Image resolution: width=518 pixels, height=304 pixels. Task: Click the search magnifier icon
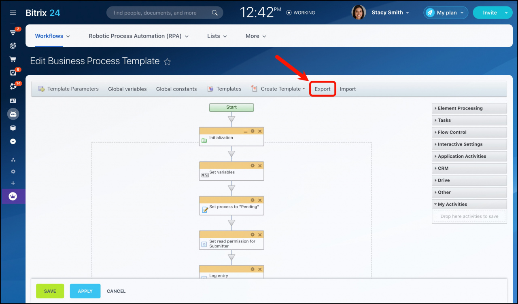[x=215, y=13]
